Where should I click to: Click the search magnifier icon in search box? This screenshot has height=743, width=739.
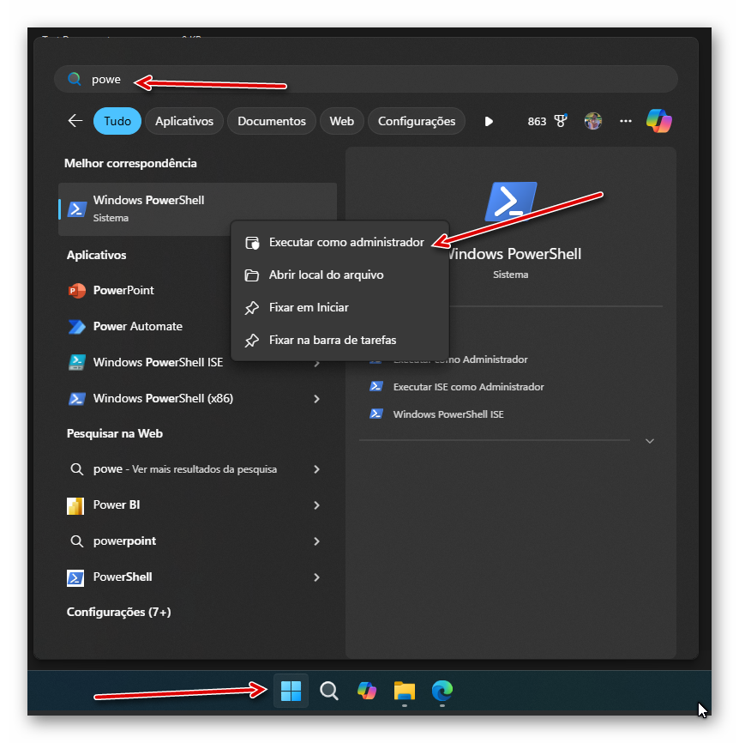[75, 79]
